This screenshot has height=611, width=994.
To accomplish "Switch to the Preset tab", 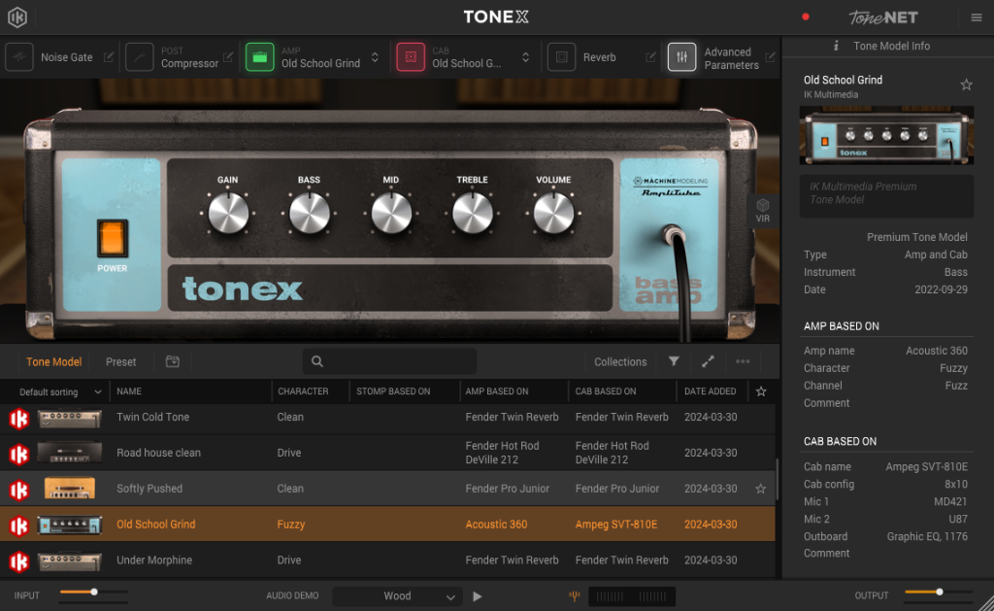I will [120, 361].
